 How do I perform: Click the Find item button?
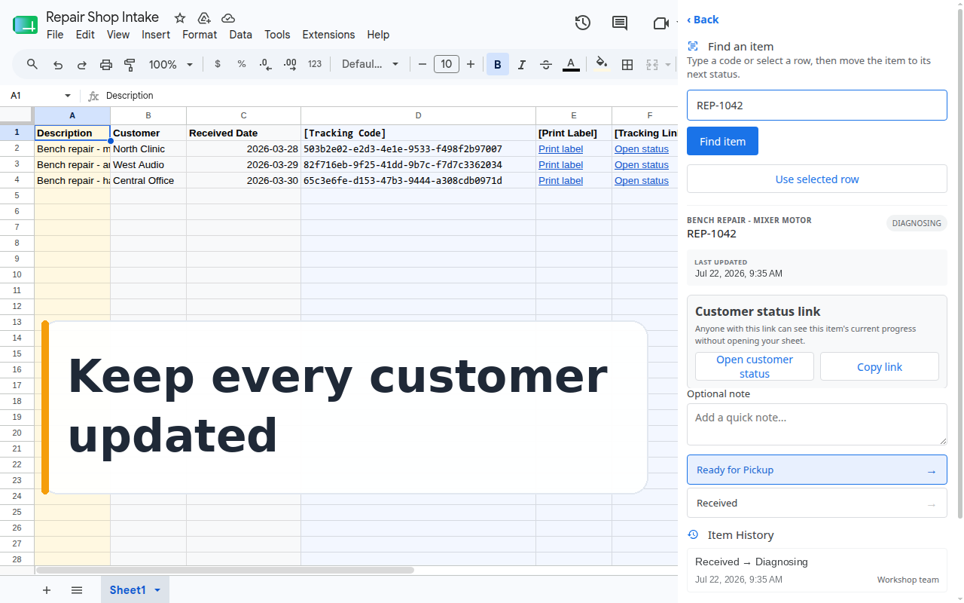tap(722, 142)
